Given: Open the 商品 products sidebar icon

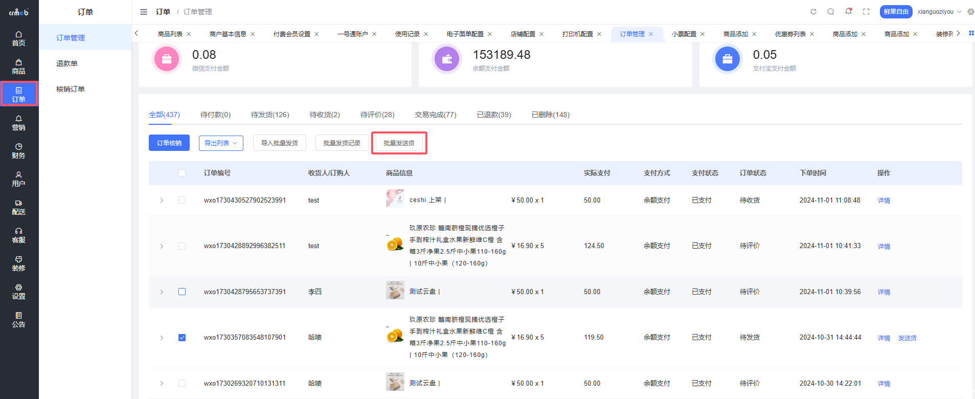Looking at the screenshot, I should [19, 66].
